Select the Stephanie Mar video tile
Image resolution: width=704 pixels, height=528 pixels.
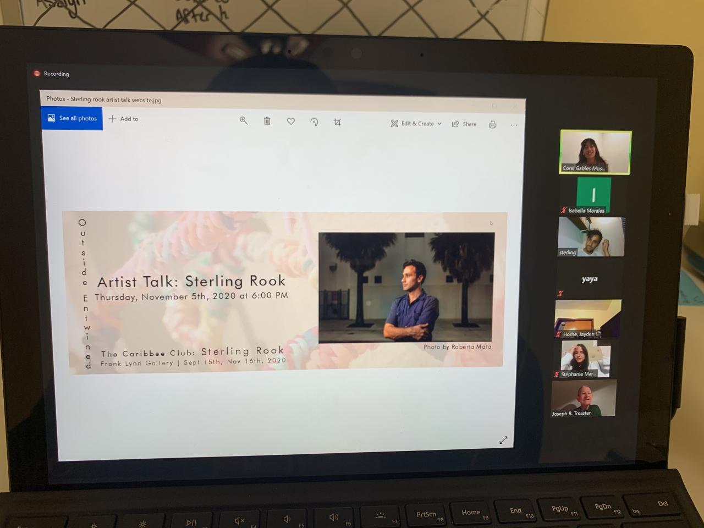coord(585,359)
